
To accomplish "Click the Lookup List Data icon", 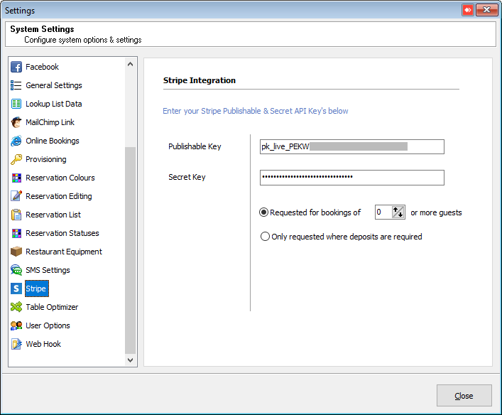I will [16, 104].
